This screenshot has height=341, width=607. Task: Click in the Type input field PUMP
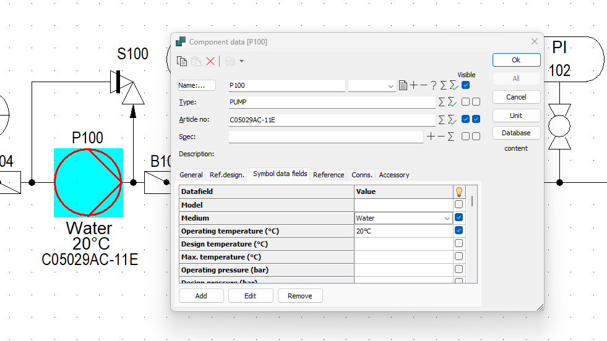332,102
